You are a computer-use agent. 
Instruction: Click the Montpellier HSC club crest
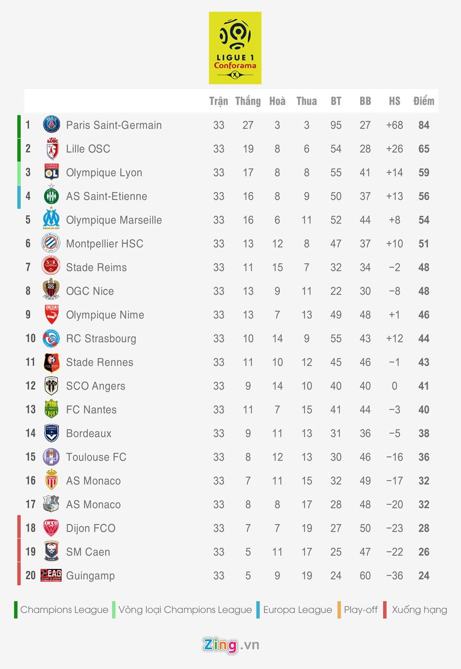51,244
